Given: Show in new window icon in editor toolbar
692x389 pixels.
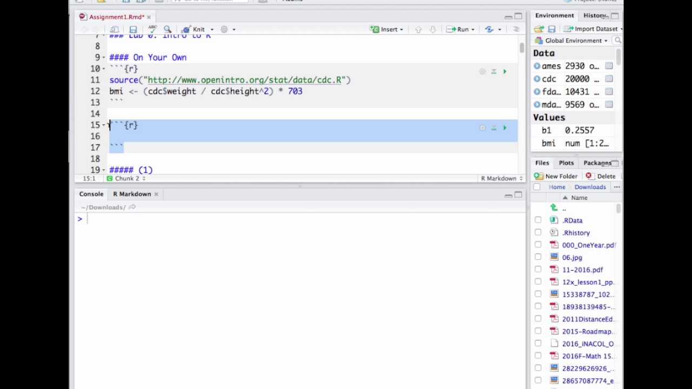Looking at the screenshot, I should pos(114,29).
